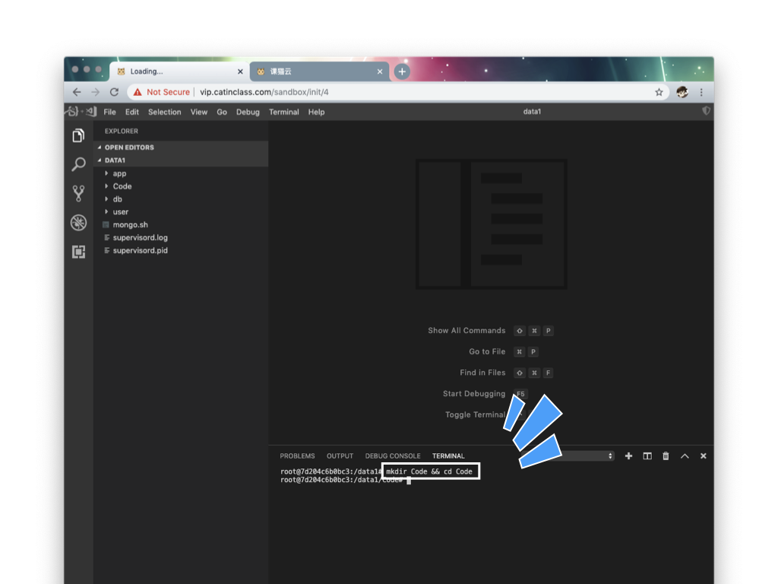This screenshot has width=778, height=584.
Task: Open the Debug view in activity bar
Action: (78, 223)
